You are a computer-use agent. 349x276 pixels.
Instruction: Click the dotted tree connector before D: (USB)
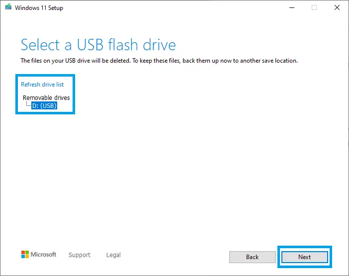(28, 105)
